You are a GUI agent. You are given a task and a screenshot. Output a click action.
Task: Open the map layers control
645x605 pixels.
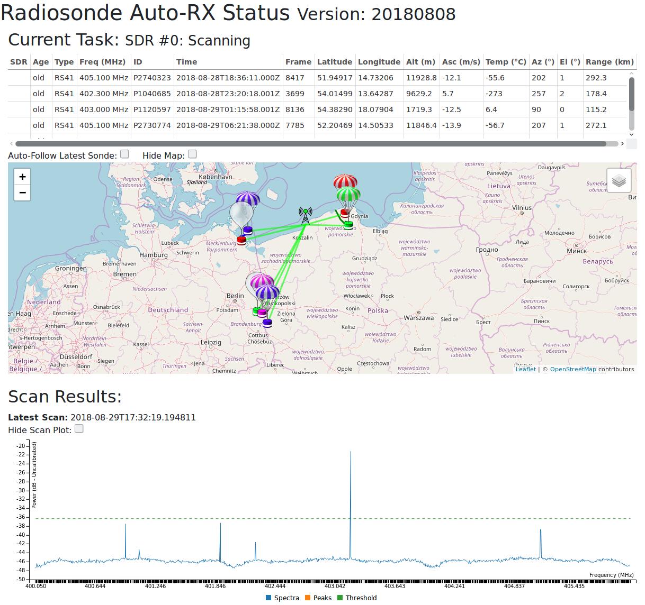(619, 180)
